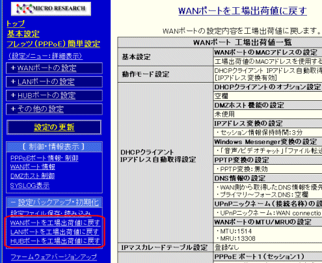Open the 基本設定 link

(23, 34)
